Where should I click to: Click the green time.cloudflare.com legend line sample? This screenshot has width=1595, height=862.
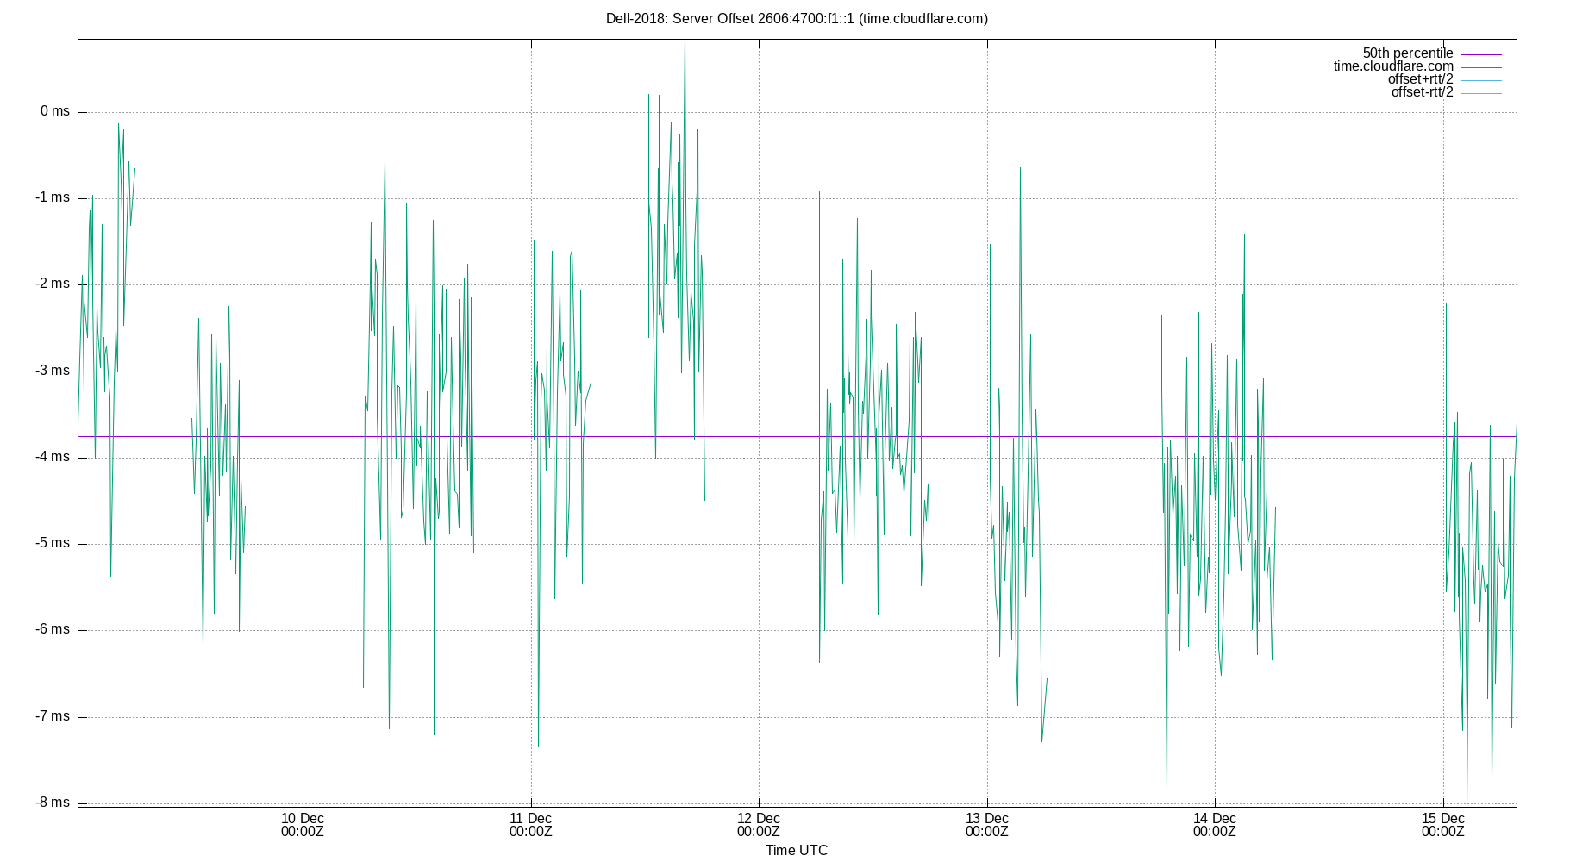coord(1481,66)
